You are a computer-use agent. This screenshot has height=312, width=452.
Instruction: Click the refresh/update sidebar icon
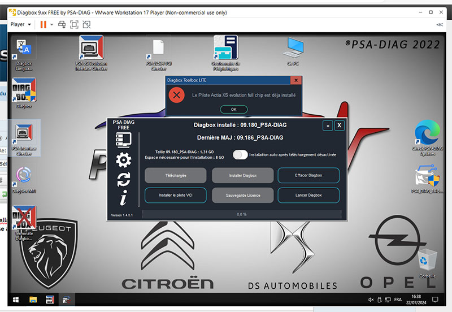click(123, 179)
